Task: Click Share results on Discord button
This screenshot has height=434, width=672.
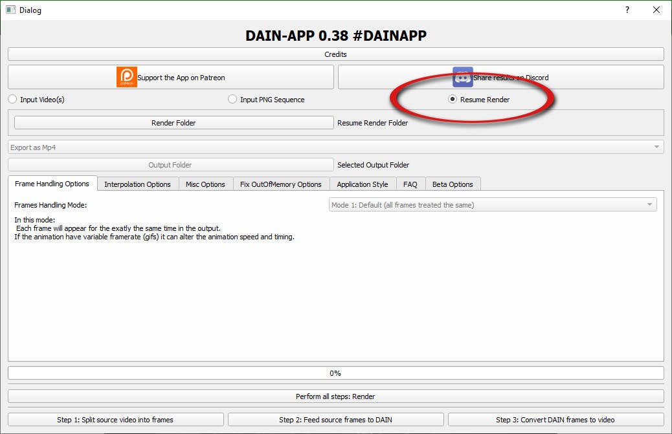Action: click(x=500, y=77)
